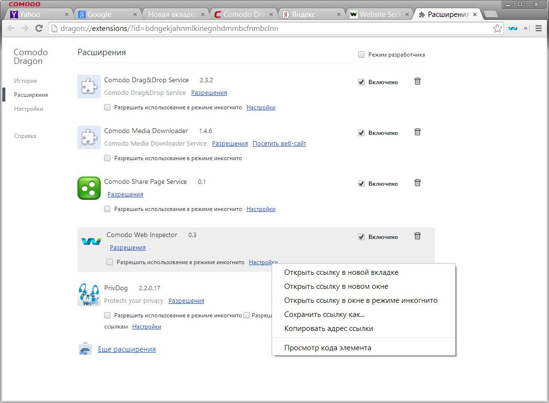Image resolution: width=549 pixels, height=403 pixels.
Task: Open Справка in the sidebar
Action: point(25,136)
